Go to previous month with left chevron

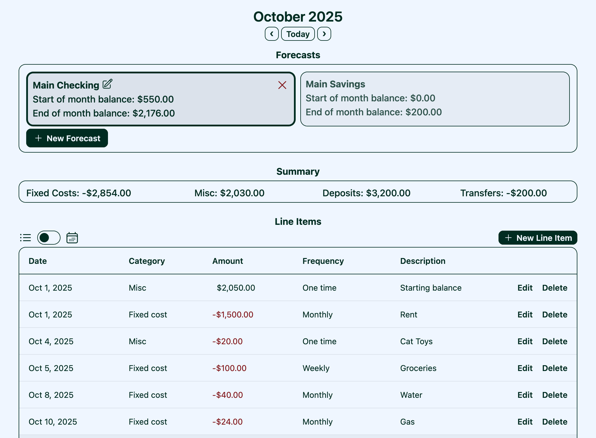[272, 34]
